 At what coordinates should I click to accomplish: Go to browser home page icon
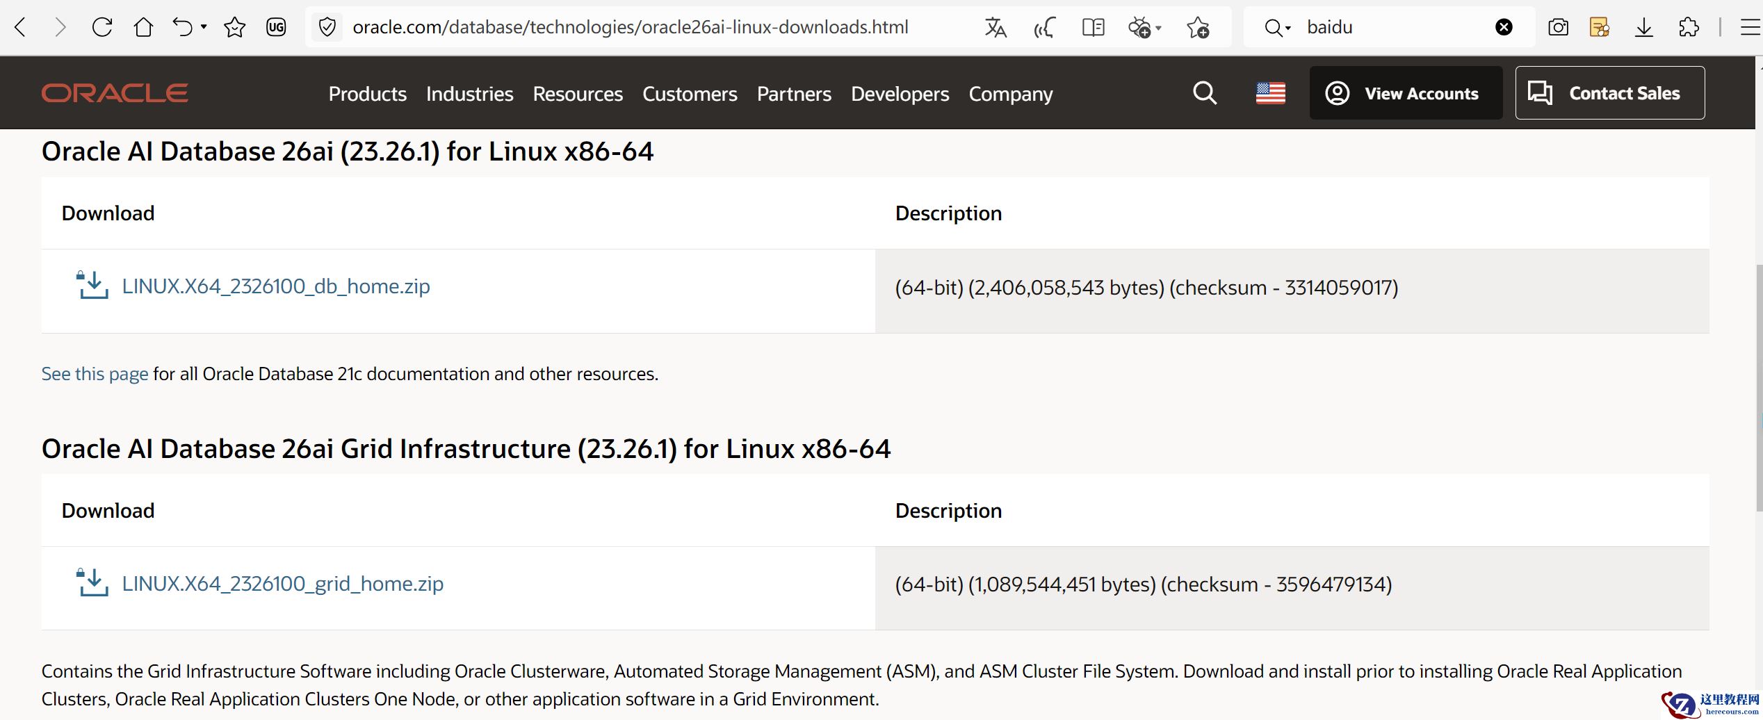pyautogui.click(x=143, y=27)
